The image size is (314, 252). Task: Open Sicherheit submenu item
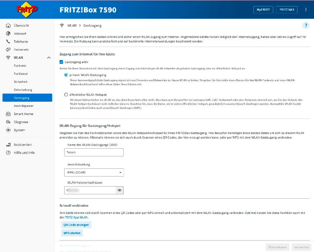click(x=21, y=82)
